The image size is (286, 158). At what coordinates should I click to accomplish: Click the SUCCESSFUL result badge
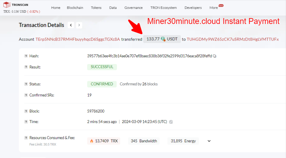coord(102,67)
